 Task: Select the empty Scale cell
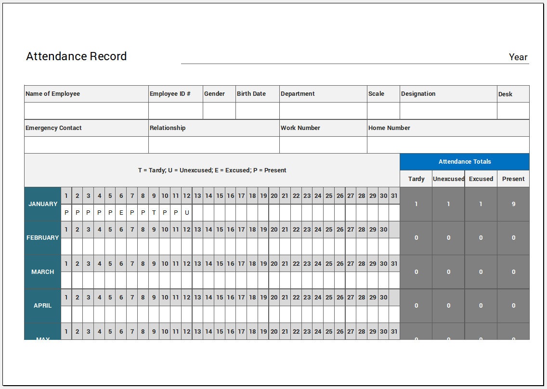click(383, 111)
